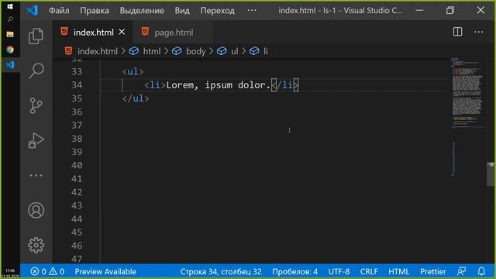
Task: Click the index.html breadcrumb
Action: click(97, 51)
